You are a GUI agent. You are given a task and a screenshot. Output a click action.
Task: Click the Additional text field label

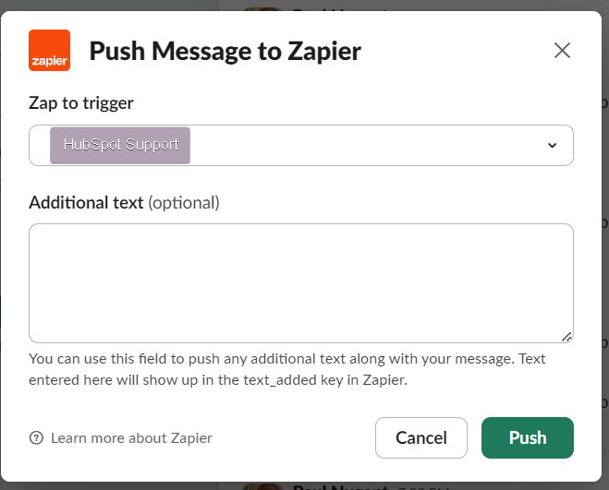point(86,202)
